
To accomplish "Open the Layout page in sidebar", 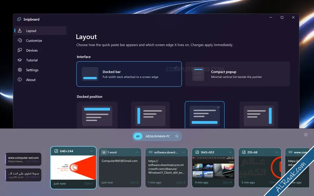I will pyautogui.click(x=40, y=31).
